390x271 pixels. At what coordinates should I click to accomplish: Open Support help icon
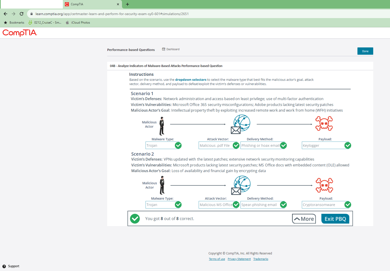pyautogui.click(x=4, y=266)
